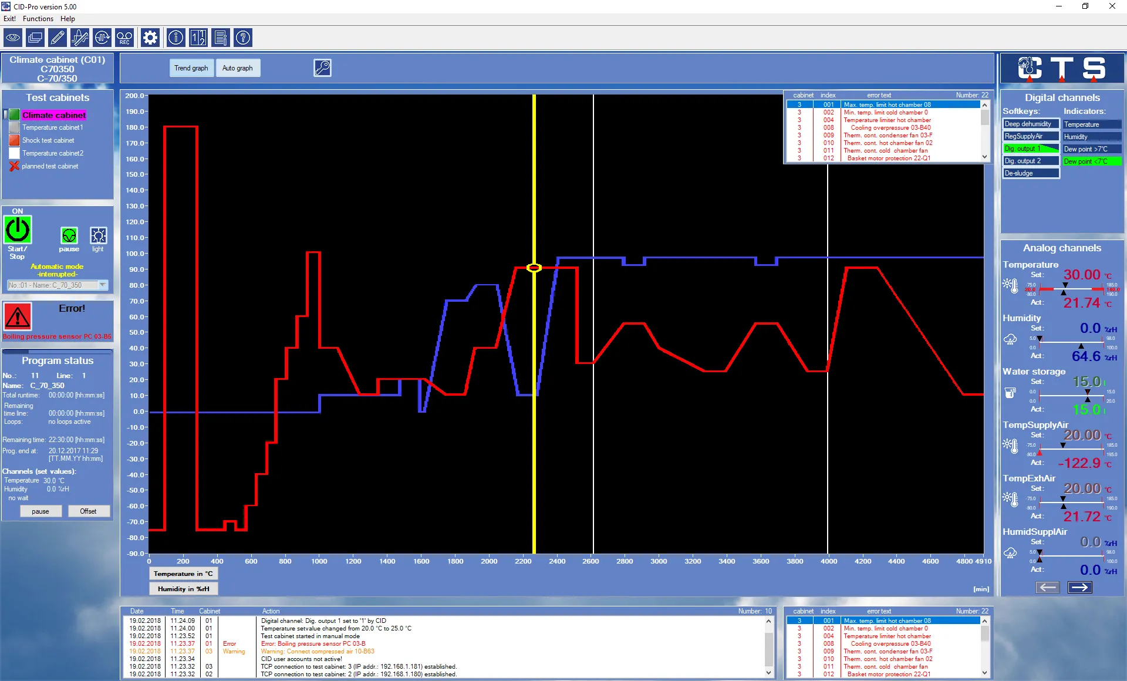This screenshot has width=1127, height=681.
Task: Click the Water storage channel icon
Action: (x=1010, y=393)
